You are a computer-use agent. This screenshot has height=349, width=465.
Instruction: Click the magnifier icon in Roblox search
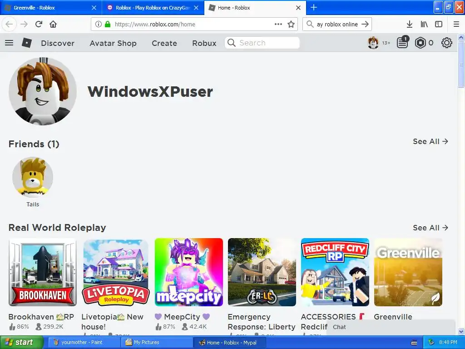(231, 43)
